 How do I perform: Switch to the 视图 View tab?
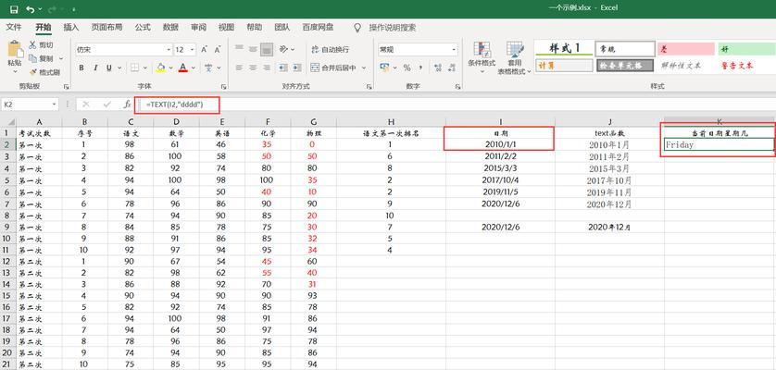tap(226, 27)
